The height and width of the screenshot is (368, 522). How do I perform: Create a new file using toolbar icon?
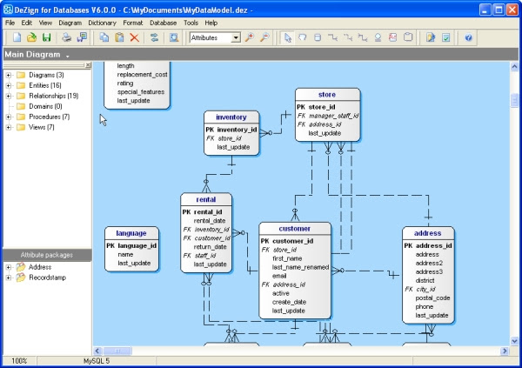pyautogui.click(x=17, y=37)
